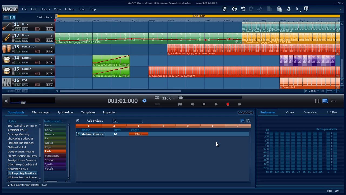Click the fit-to-window zoom icon under timeline
The height and width of the screenshot is (195, 346).
coord(323,91)
